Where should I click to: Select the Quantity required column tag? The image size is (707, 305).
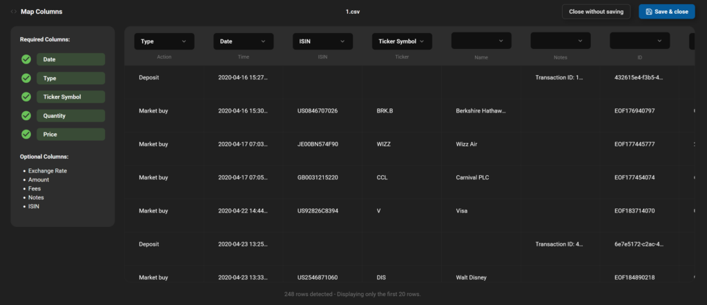[71, 116]
